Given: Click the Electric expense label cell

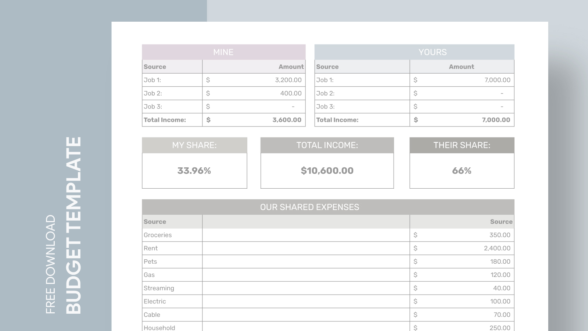Looking at the screenshot, I should click(172, 301).
